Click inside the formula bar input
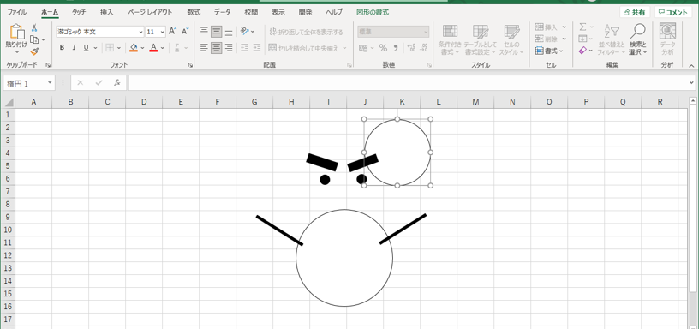Viewport: 699px width, 329px height. click(x=408, y=83)
